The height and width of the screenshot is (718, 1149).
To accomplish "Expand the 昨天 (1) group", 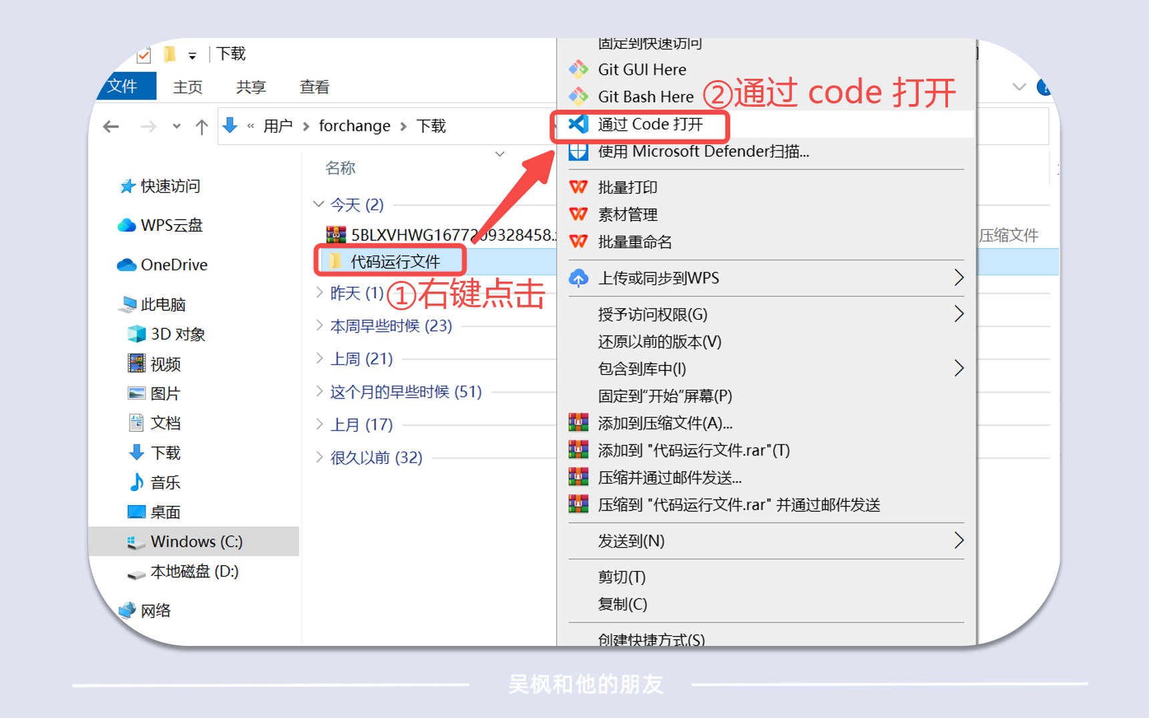I will [x=319, y=292].
